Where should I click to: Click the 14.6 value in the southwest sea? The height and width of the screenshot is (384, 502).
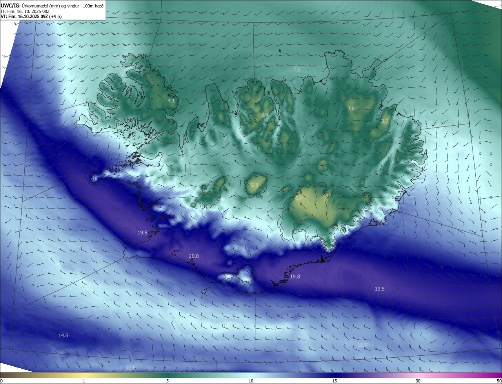tap(63, 335)
